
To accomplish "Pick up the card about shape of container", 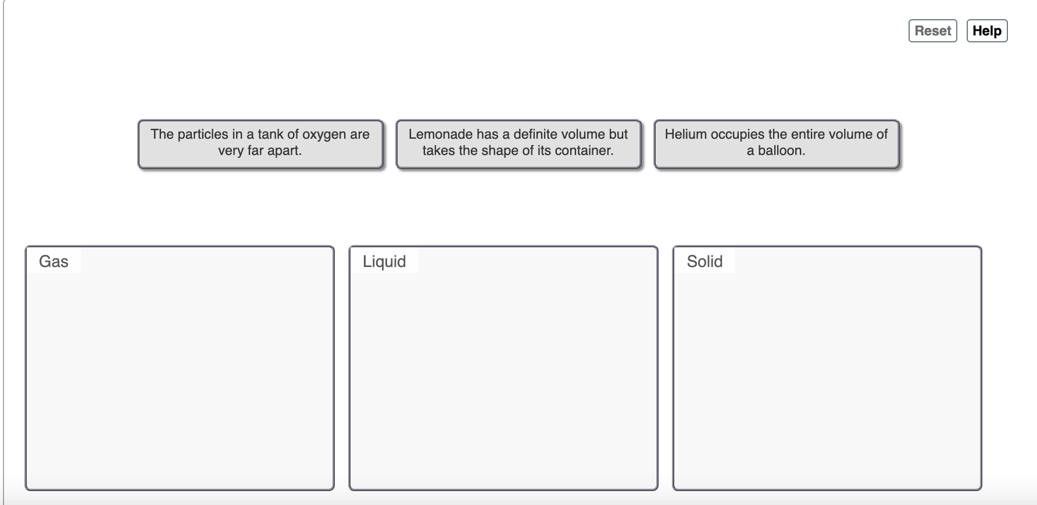I will tap(518, 143).
